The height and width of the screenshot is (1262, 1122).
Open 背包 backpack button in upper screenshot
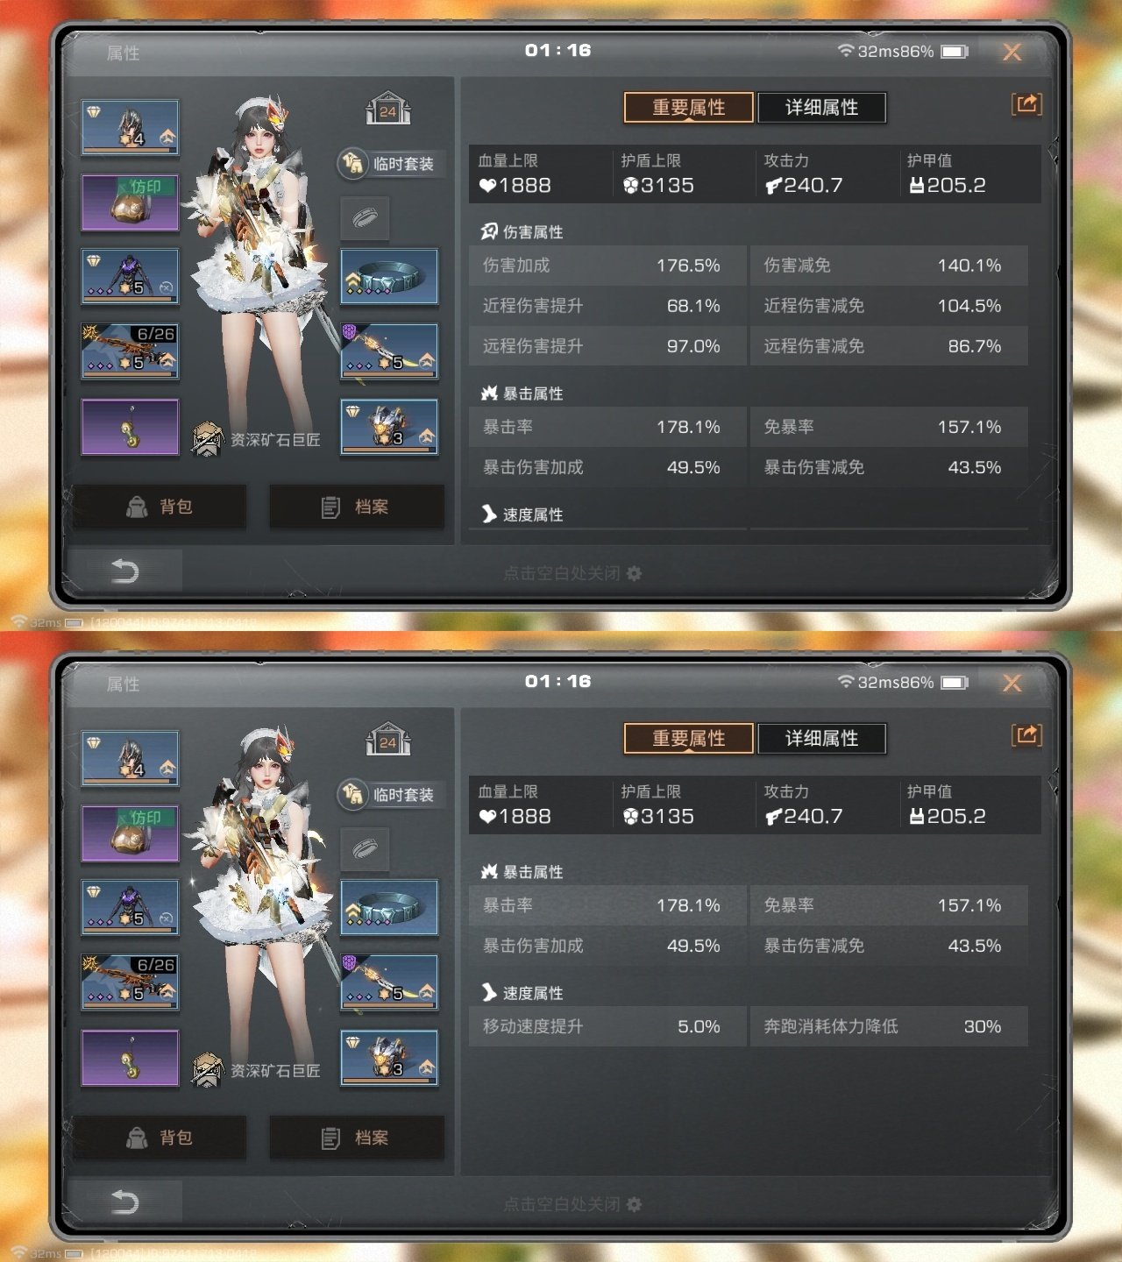pos(160,507)
